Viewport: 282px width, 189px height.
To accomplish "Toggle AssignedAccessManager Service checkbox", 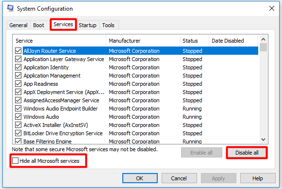I will pos(18,100).
